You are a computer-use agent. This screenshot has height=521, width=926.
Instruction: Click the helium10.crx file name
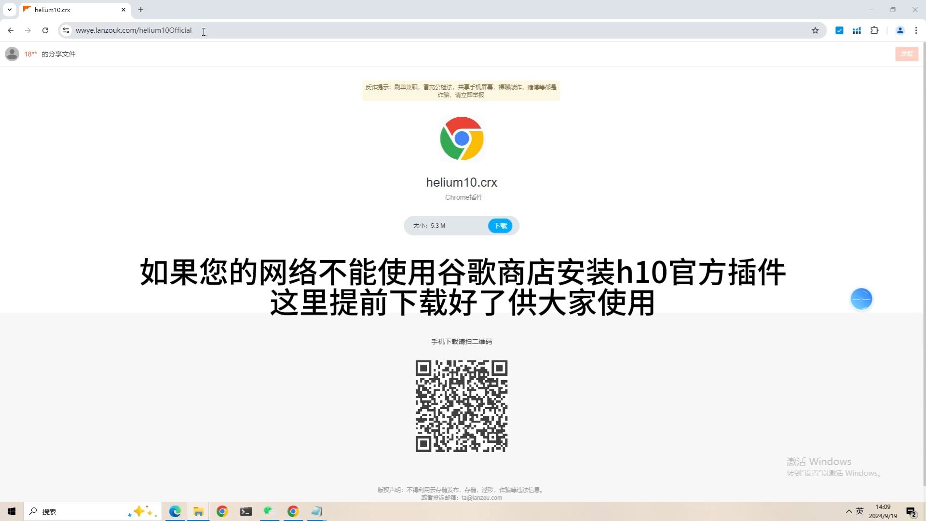tap(462, 182)
